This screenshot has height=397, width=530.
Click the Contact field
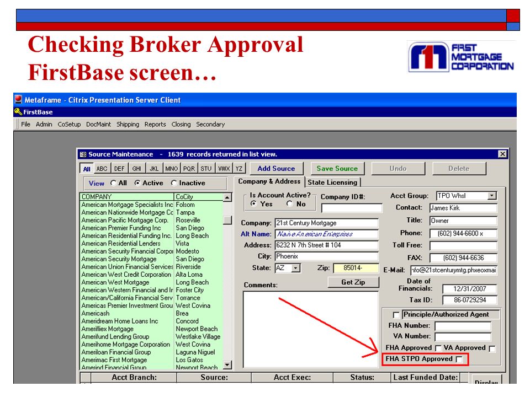[463, 208]
